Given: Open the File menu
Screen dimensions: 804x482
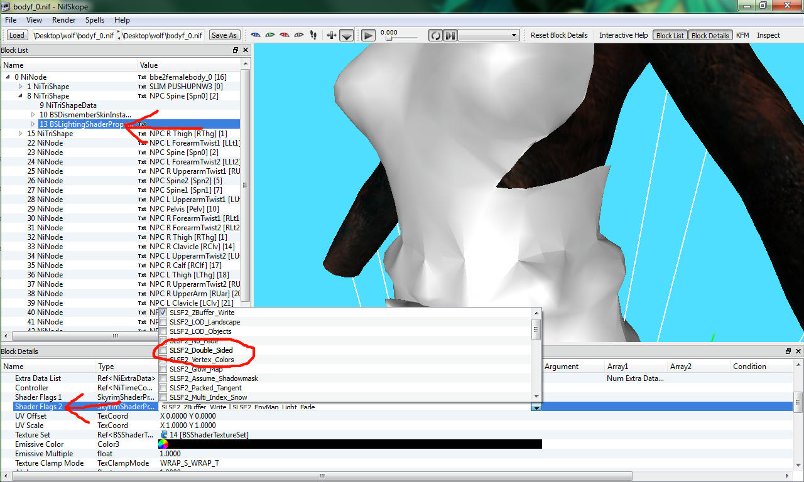Looking at the screenshot, I should coord(11,20).
